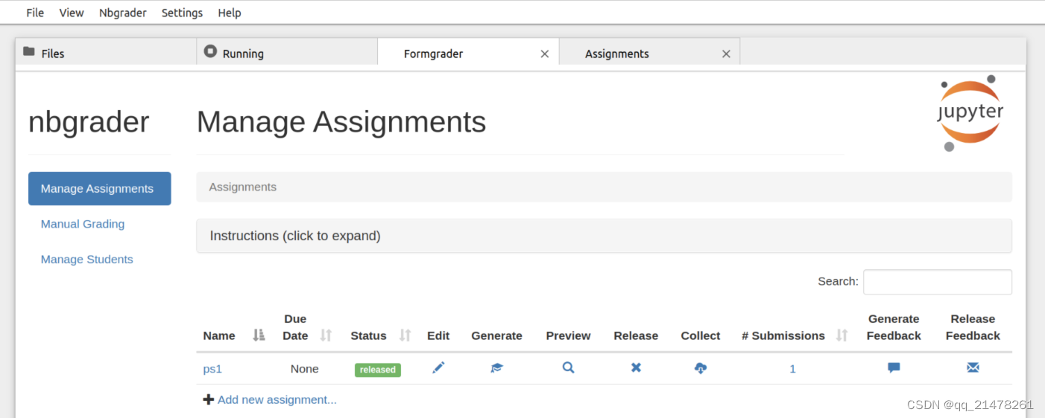This screenshot has height=418, width=1045.
Task: Switch to the Files tab
Action: 106,53
